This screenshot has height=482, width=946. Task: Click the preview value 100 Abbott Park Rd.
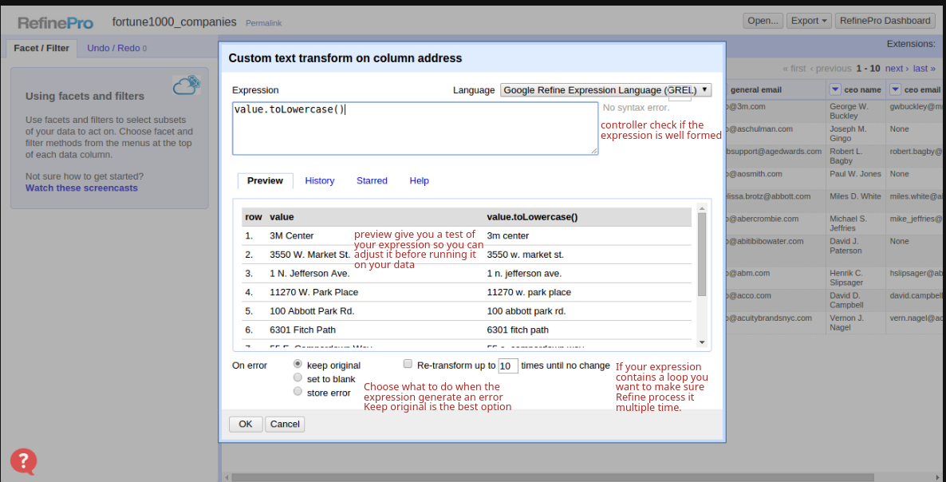(x=312, y=311)
